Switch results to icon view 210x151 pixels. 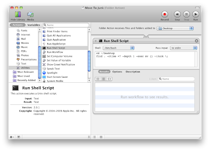(x=98, y=79)
